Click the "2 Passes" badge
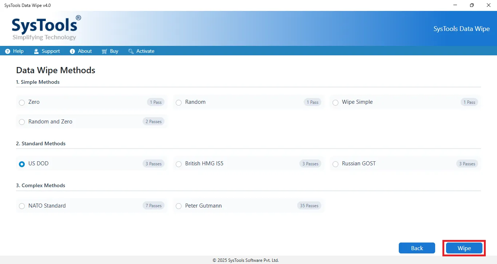The image size is (497, 264). click(154, 122)
